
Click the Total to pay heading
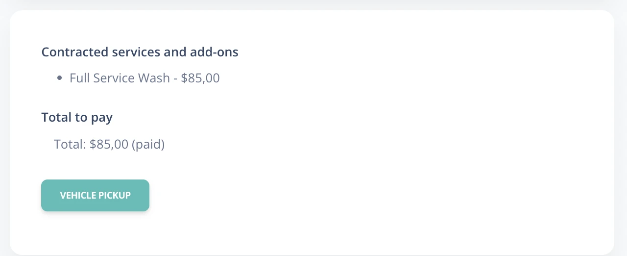pyautogui.click(x=77, y=118)
